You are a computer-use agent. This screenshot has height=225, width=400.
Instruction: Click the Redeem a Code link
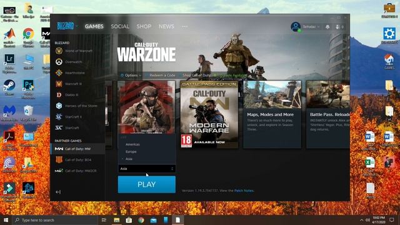click(x=162, y=75)
